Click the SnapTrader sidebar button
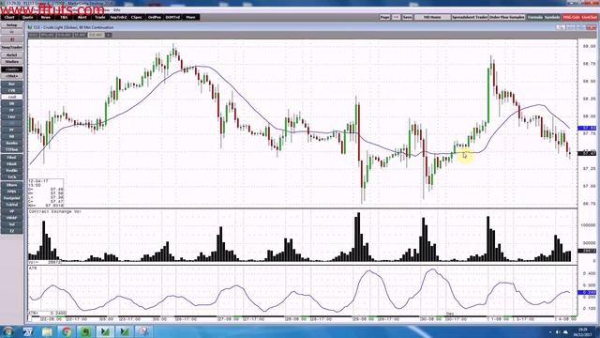The height and width of the screenshot is (338, 600). [12, 48]
